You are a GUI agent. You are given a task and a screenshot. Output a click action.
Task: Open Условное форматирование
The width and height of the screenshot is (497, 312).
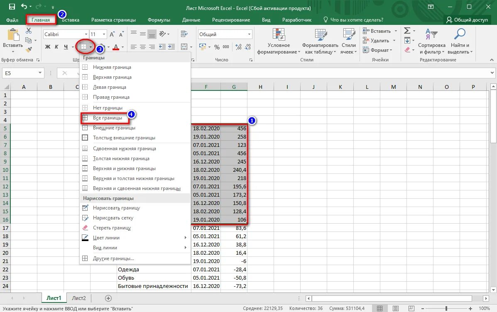[279, 41]
